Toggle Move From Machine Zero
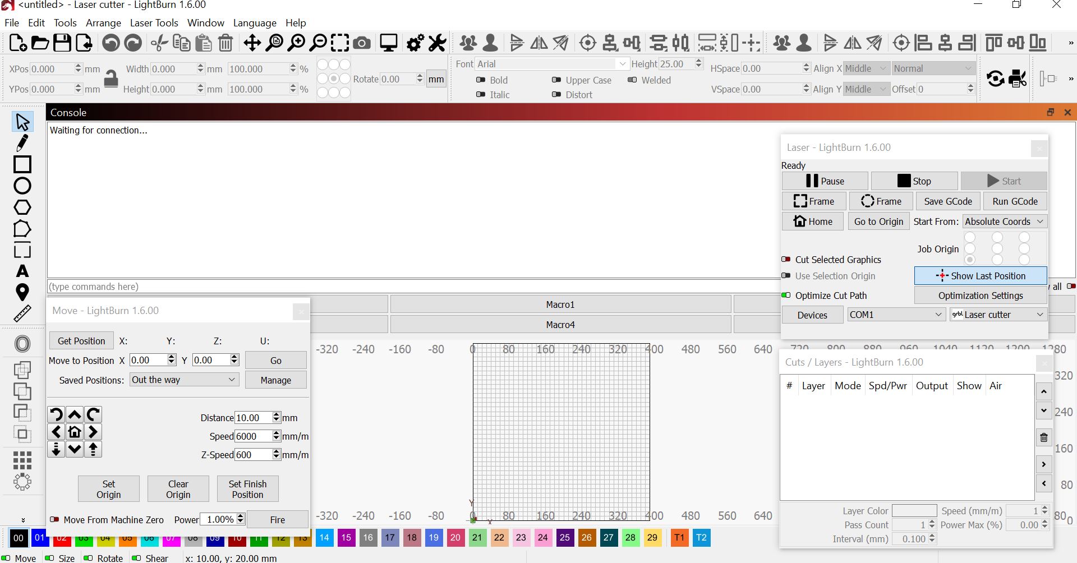This screenshot has height=563, width=1077. pyautogui.click(x=55, y=520)
